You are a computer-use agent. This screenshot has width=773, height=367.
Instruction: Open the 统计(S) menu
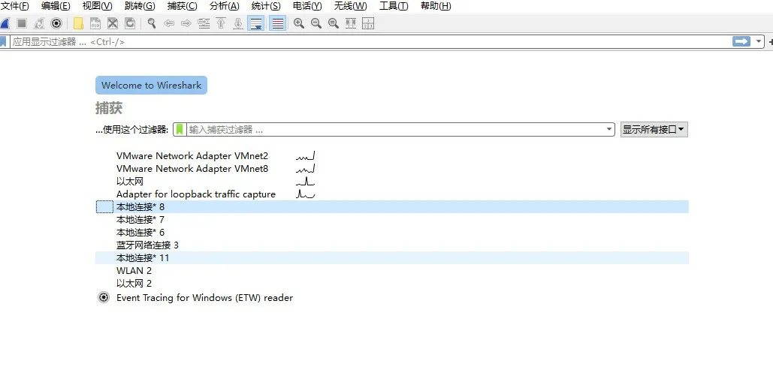266,6
